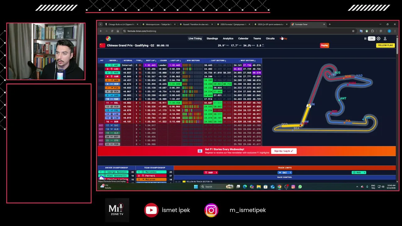Click the HAD driver label on the track map
Image resolution: width=402 pixels, height=226 pixels.
[359, 76]
